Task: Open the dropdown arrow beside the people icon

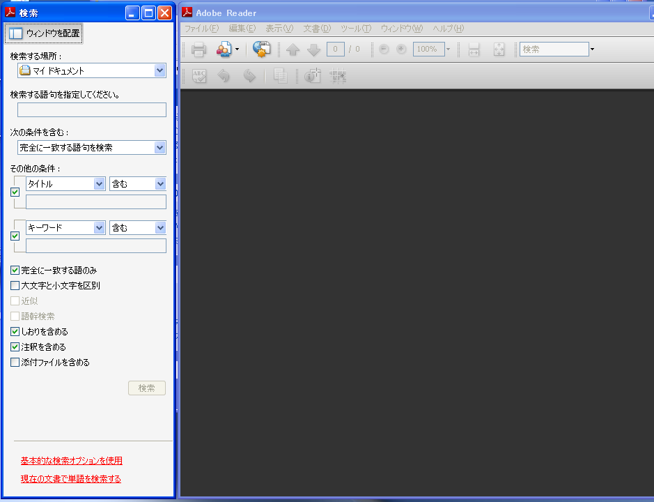Action: [x=237, y=50]
